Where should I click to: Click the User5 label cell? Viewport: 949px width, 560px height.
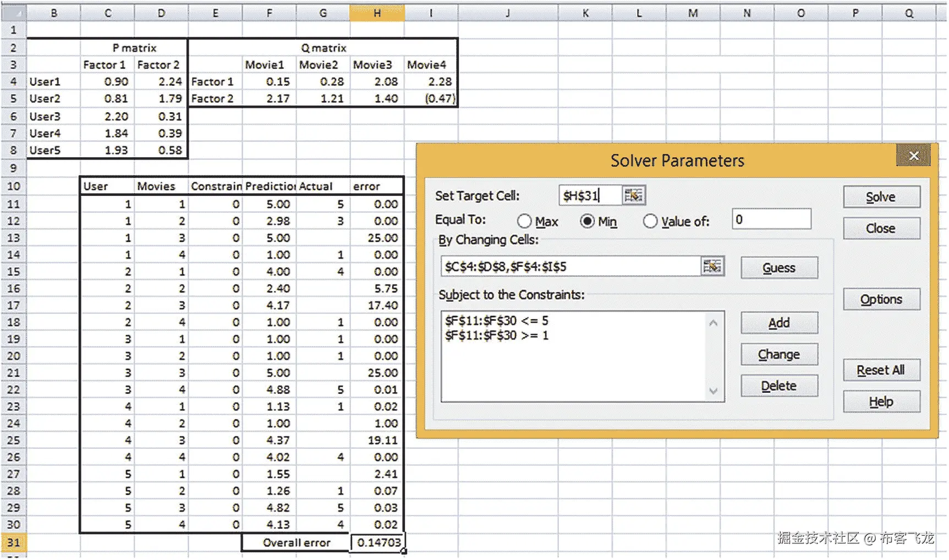(x=54, y=150)
